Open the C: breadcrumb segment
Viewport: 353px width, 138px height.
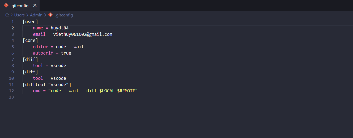tap(7, 15)
